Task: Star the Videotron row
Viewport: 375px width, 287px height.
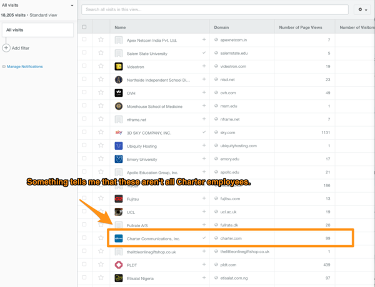Action: pos(101,66)
